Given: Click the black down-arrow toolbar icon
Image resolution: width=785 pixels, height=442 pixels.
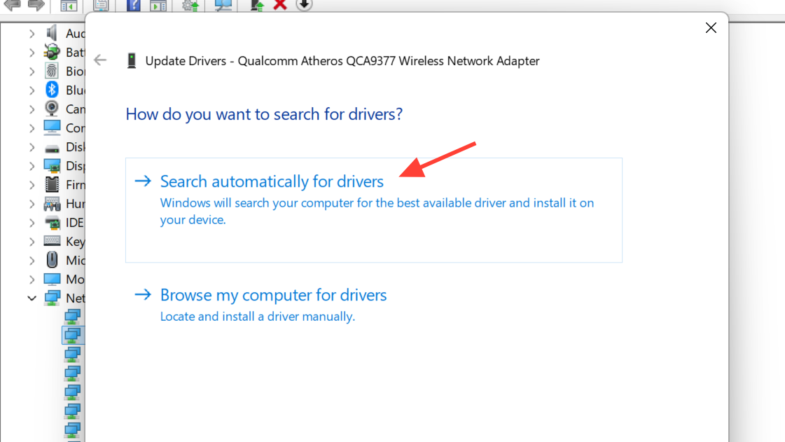Looking at the screenshot, I should click(304, 5).
